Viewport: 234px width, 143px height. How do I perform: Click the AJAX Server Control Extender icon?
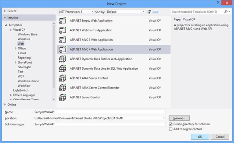click(x=63, y=88)
